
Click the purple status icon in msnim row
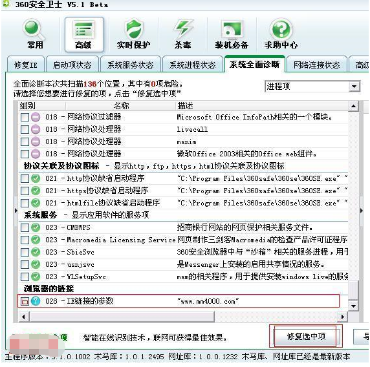36,142
